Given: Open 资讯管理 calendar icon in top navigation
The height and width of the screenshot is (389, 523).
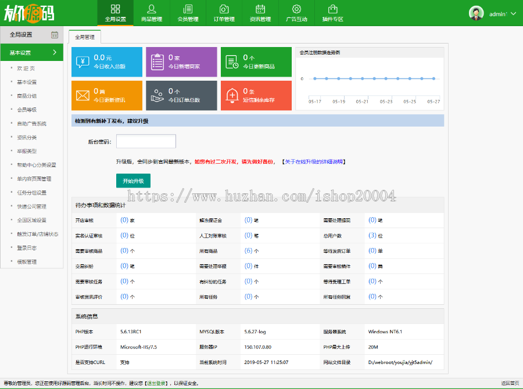Looking at the screenshot, I should coord(260,9).
